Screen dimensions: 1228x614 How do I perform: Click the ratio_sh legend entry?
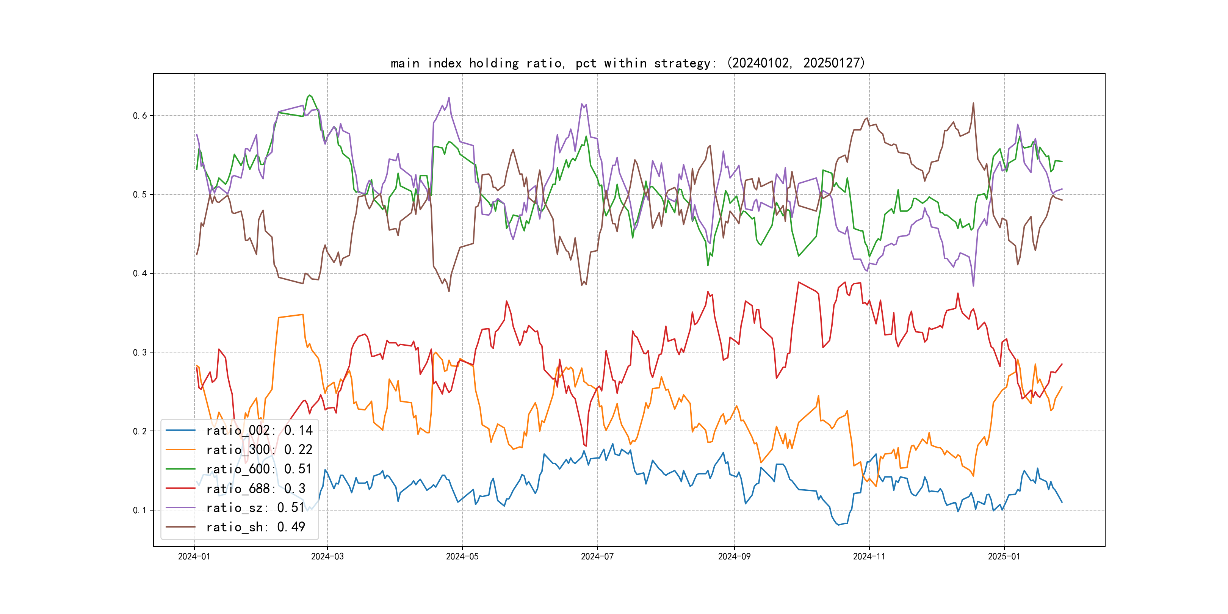pos(255,527)
